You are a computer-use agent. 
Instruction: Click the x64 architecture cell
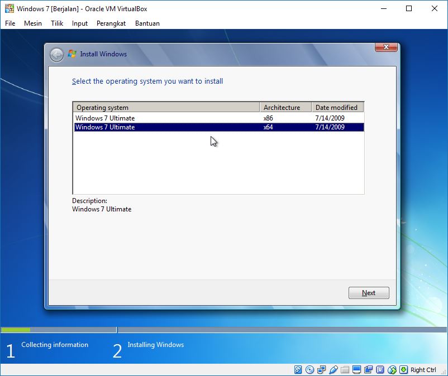point(268,127)
